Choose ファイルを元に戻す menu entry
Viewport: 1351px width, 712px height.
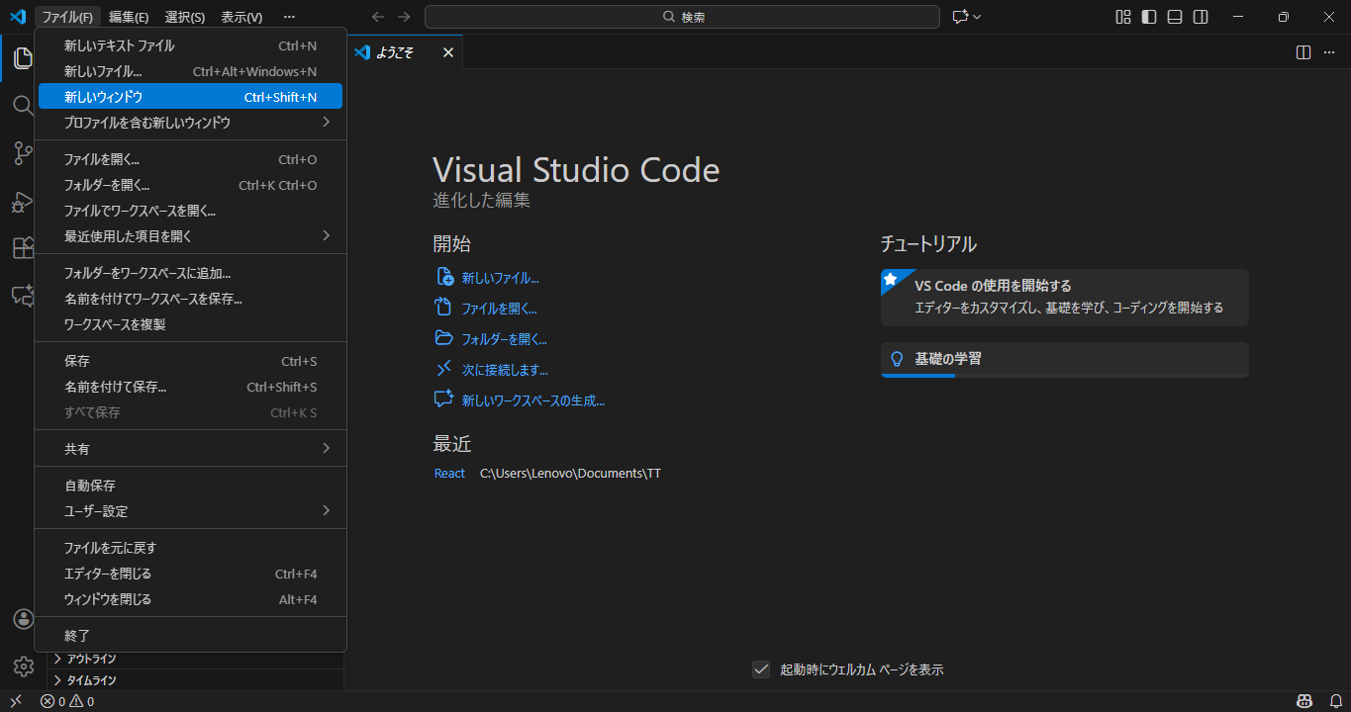pos(190,548)
